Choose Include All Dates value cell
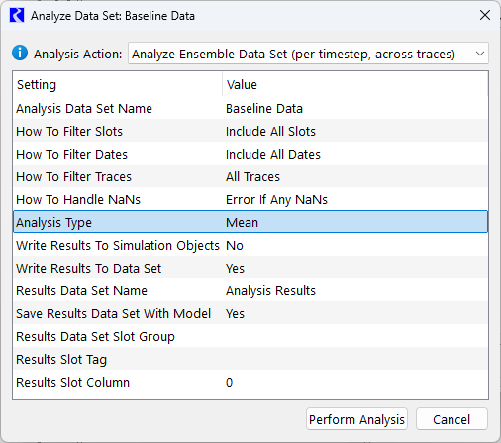 click(355, 154)
